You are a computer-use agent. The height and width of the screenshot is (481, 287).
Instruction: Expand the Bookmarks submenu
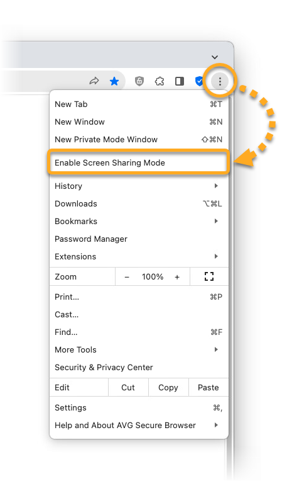(139, 221)
